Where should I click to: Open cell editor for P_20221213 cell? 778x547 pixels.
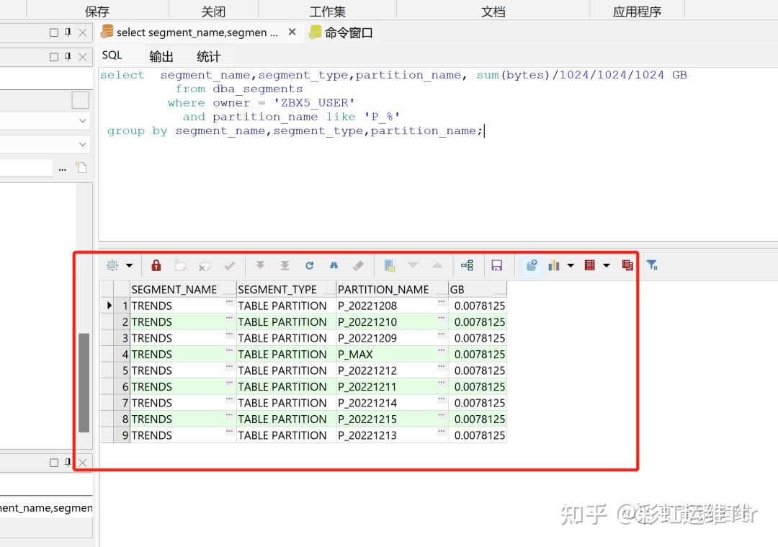441,432
